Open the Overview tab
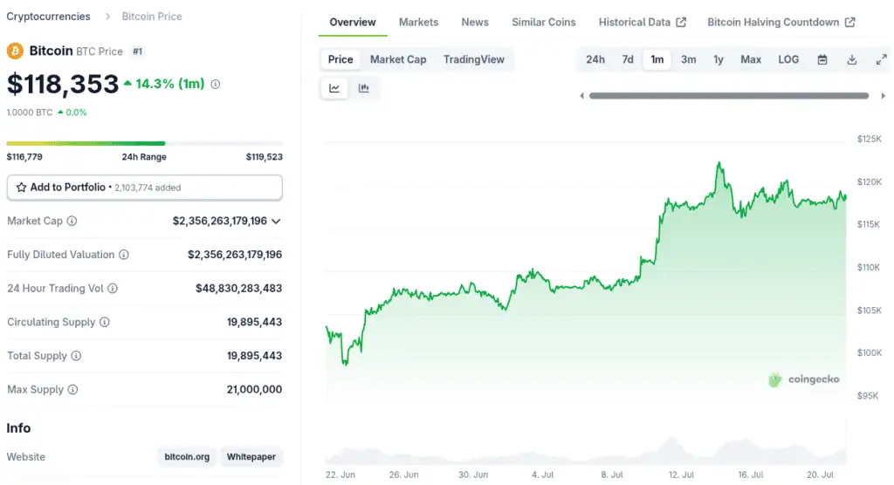The width and height of the screenshot is (894, 485). pyautogui.click(x=353, y=22)
